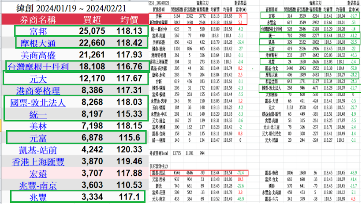Select the 3842 cell under 美林 row
The width and height of the screenshot is (362, 204).
[x=177, y=23]
